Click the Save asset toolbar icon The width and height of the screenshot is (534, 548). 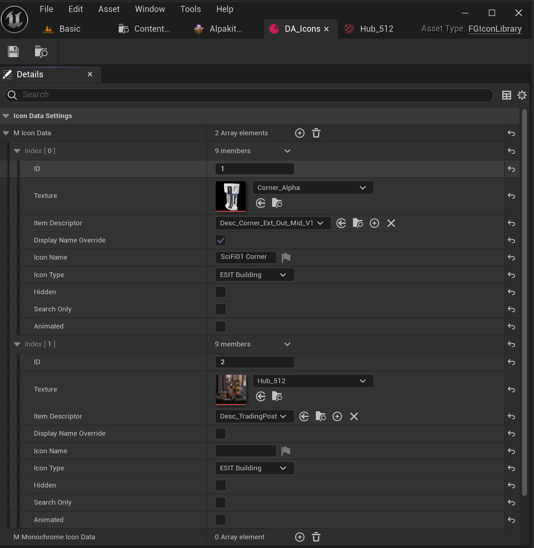coord(13,52)
